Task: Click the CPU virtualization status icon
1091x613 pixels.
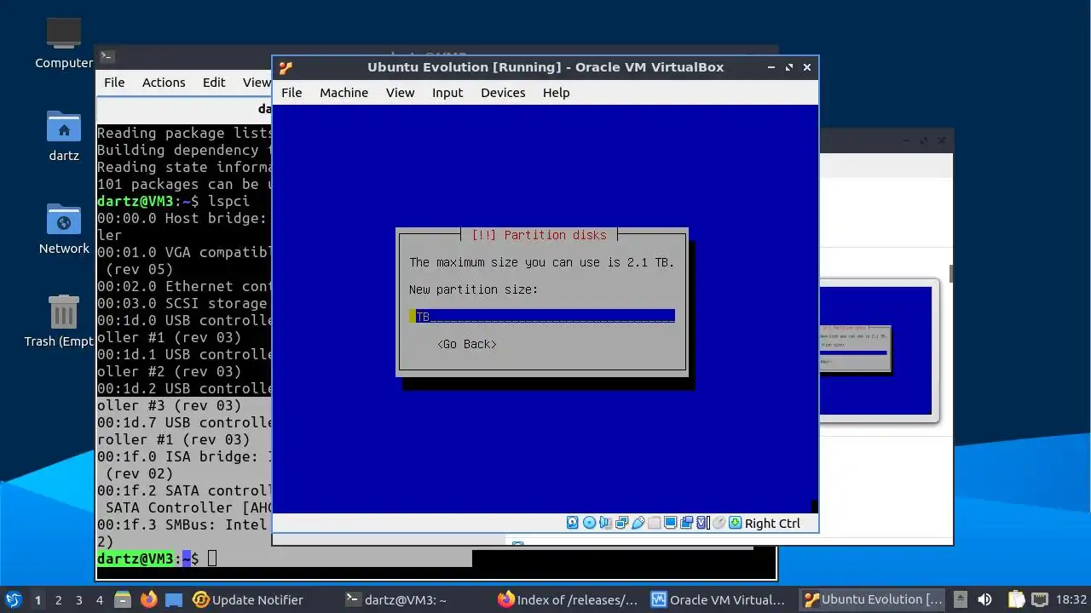Action: coord(702,523)
